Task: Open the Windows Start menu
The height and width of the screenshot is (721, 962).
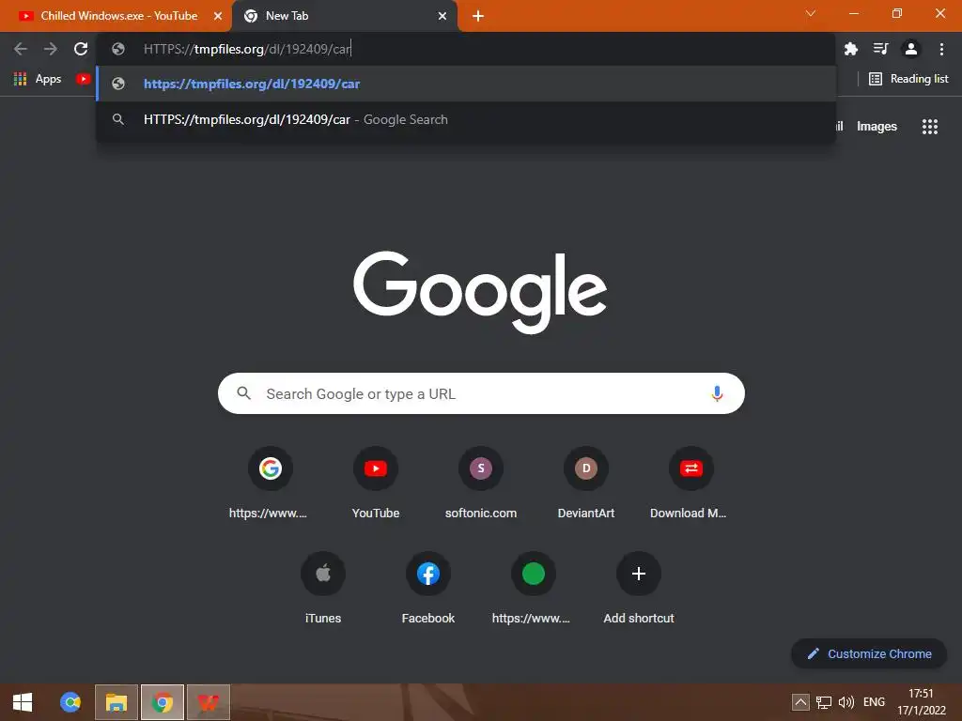Action: pos(23,702)
